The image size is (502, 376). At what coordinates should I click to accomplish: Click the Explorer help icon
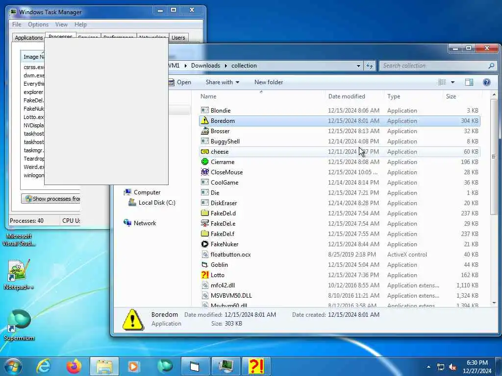click(x=487, y=82)
